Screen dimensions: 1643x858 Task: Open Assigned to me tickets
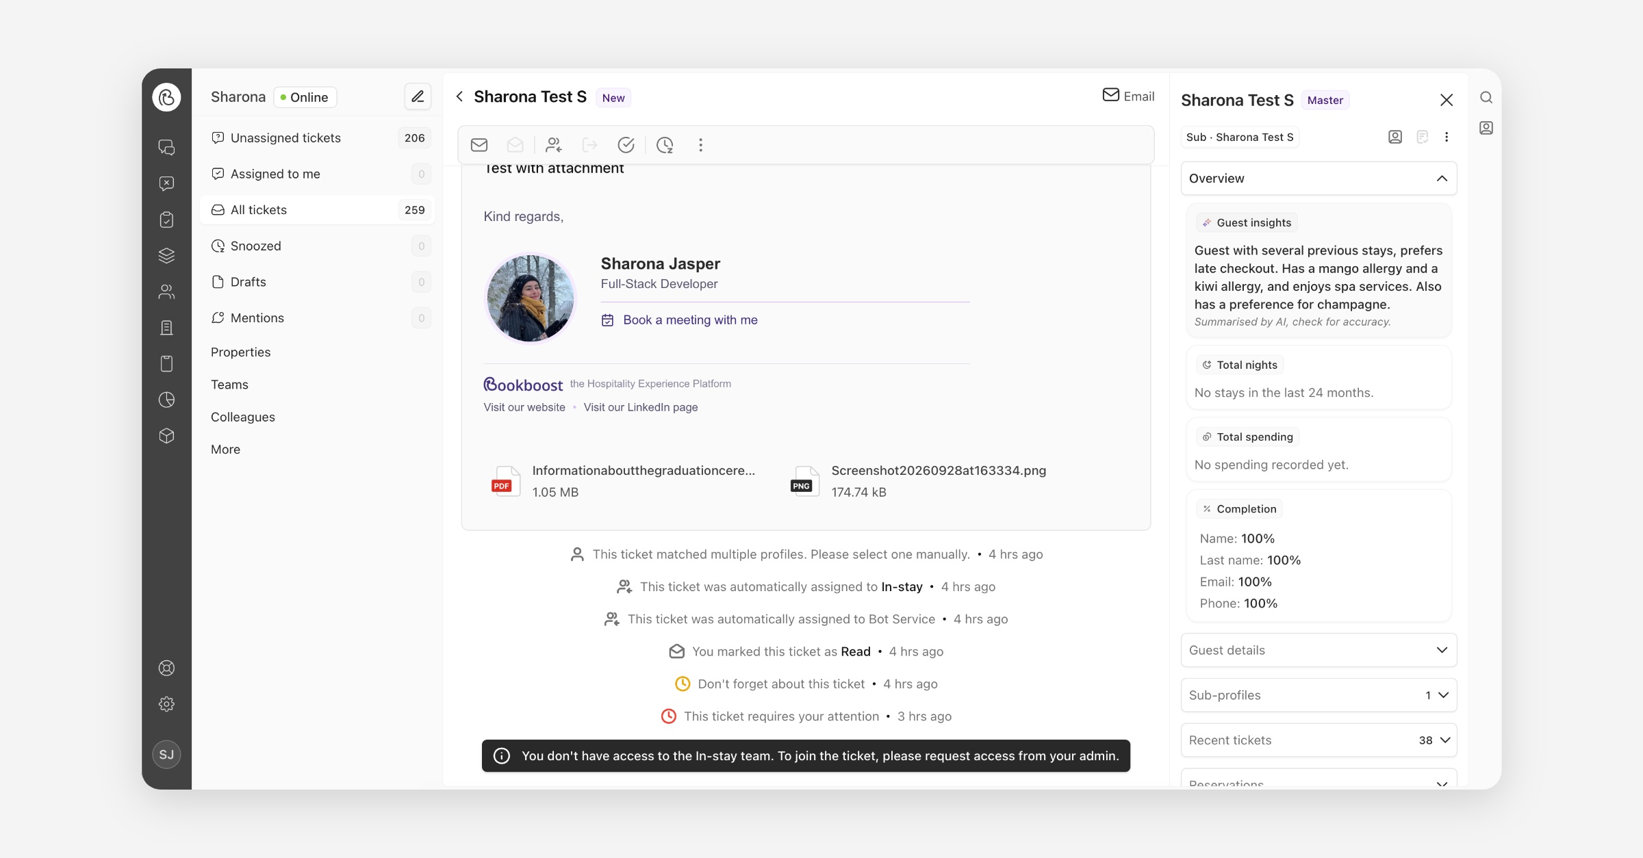[317, 174]
